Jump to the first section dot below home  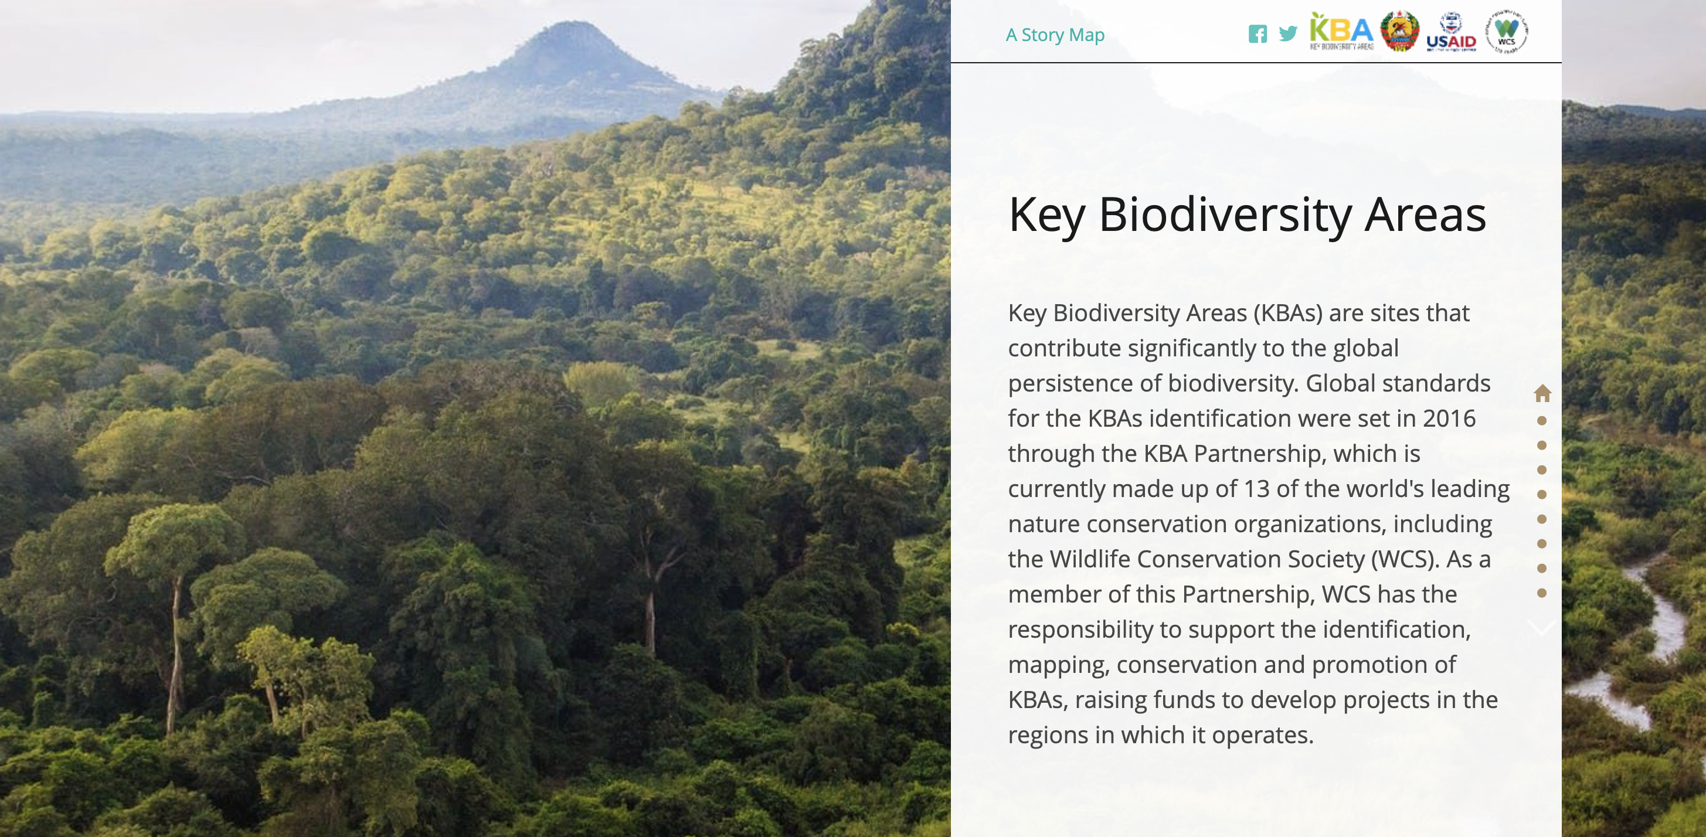(1542, 420)
